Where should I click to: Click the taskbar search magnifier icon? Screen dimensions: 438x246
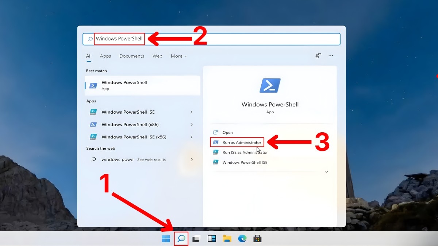[x=181, y=239]
